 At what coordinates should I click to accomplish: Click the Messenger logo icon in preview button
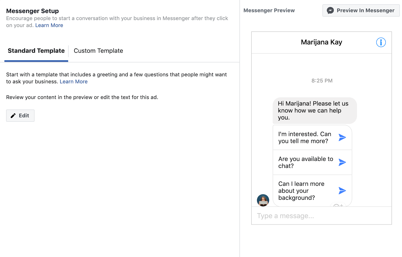coord(330,11)
